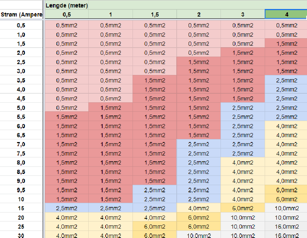This screenshot has width=307, height=238.
Task: Click the current row label '30'
Action: pyautogui.click(x=21, y=236)
